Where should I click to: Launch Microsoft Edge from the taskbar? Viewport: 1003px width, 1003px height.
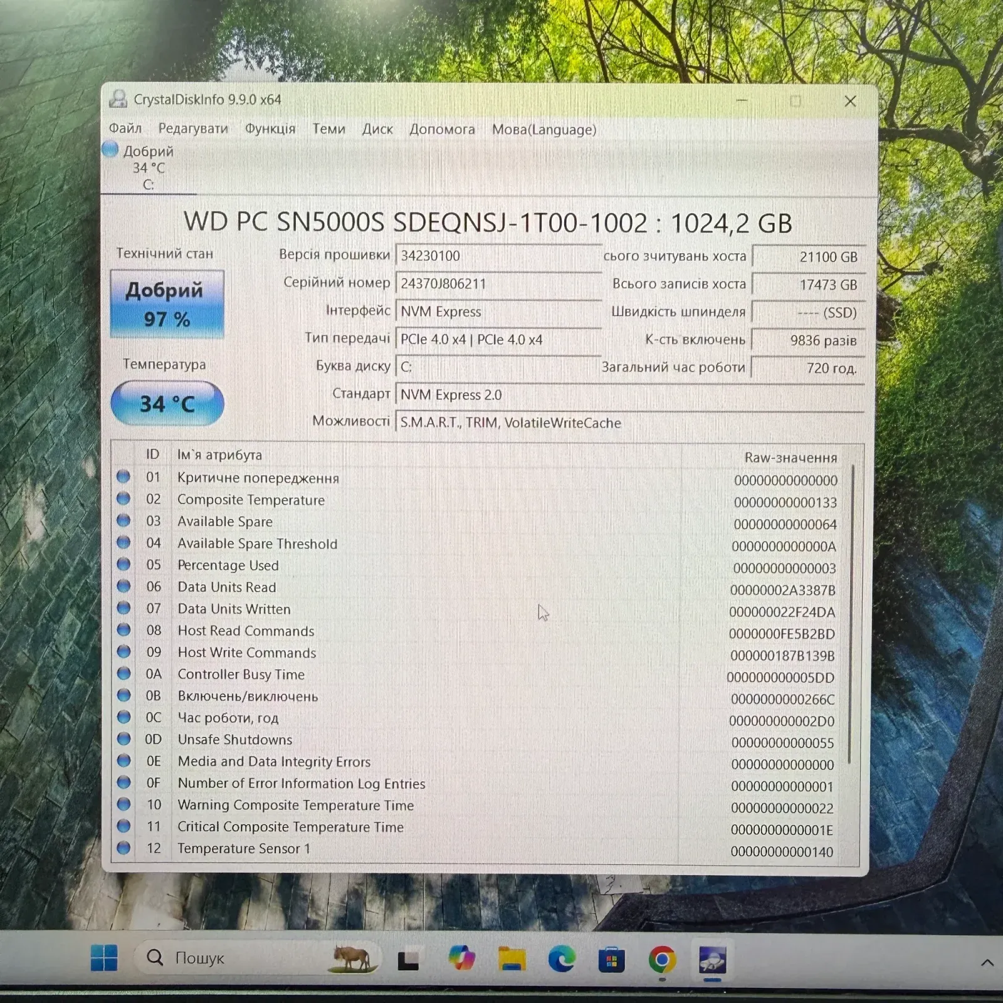562,959
